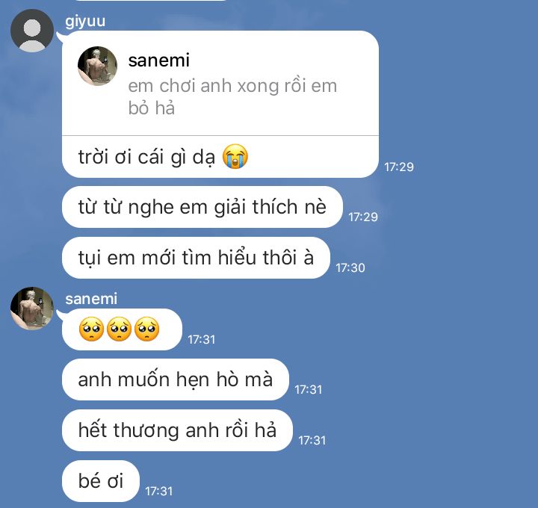
Task: Tap the 'tụi em mới tìm hiểu thôi à' message
Action: click(196, 258)
